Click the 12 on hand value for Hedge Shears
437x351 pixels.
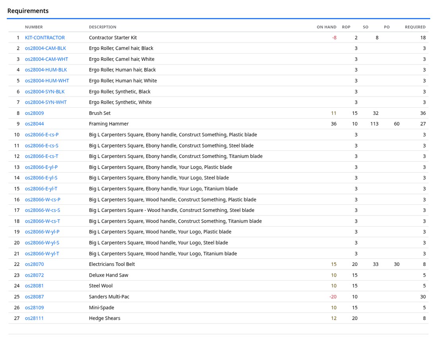tap(334, 318)
